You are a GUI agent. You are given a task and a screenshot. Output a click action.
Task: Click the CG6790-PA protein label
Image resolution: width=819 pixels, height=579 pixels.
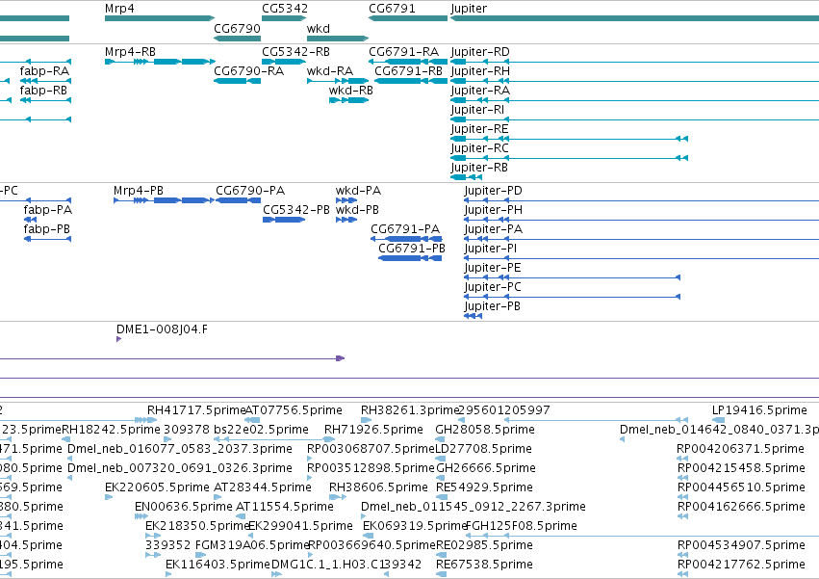click(x=250, y=191)
